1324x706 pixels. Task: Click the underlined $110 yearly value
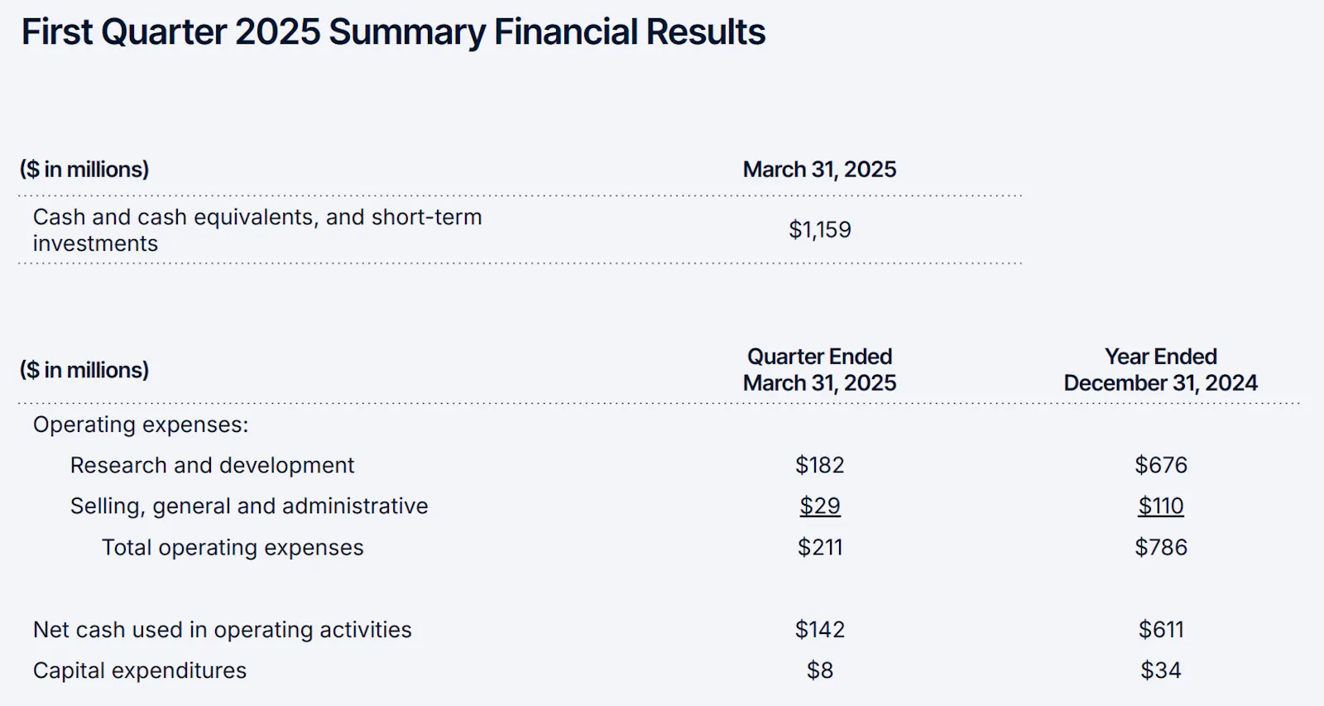tap(1161, 506)
